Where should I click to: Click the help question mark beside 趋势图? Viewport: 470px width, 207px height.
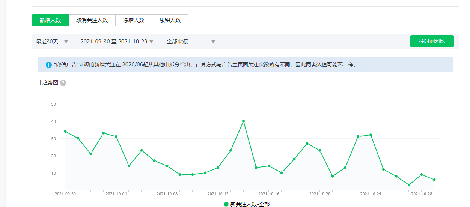pyautogui.click(x=63, y=83)
